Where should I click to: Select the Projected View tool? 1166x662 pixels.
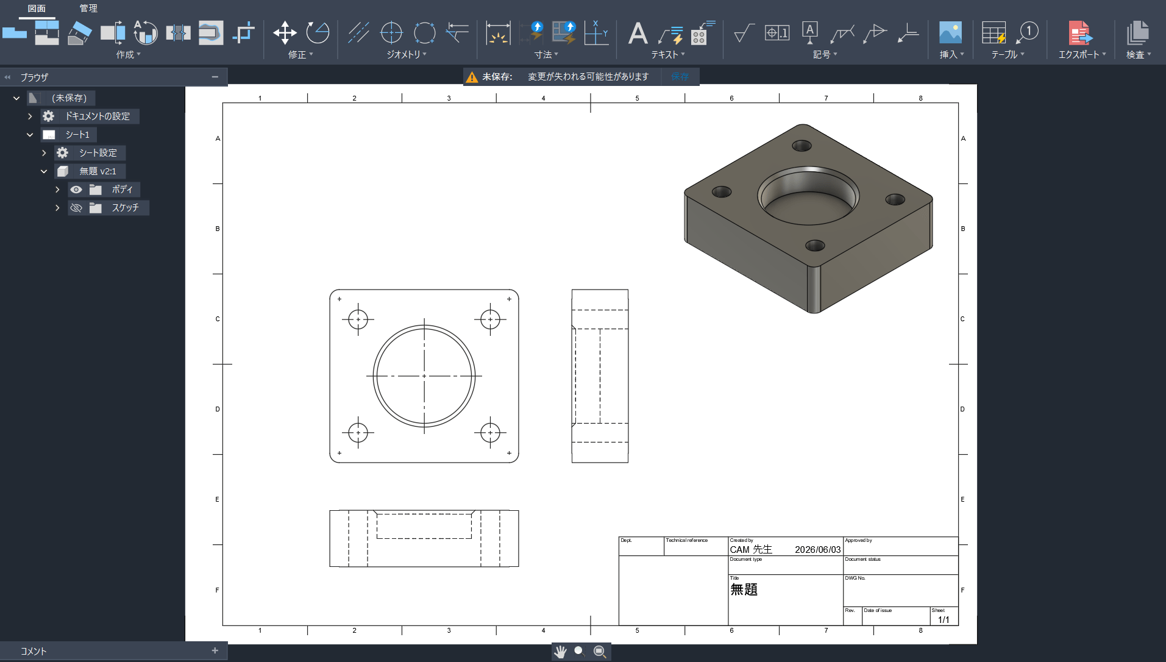tap(47, 32)
